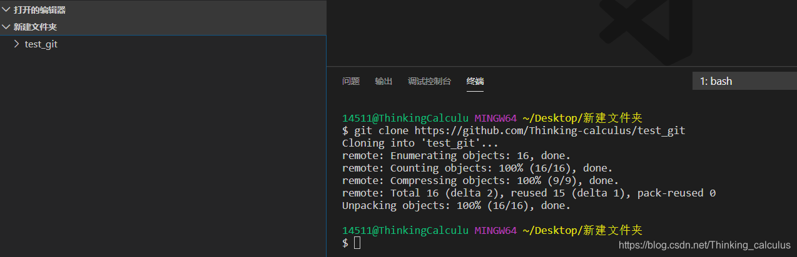Viewport: 797px width, 257px height.
Task: Select the test_git folder name in explorer
Action: pyautogui.click(x=41, y=44)
